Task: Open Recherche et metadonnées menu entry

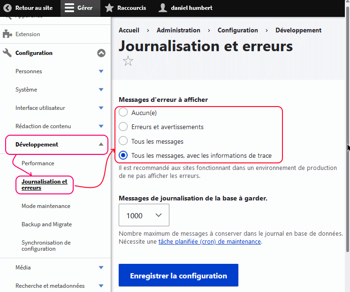Action: [50, 286]
